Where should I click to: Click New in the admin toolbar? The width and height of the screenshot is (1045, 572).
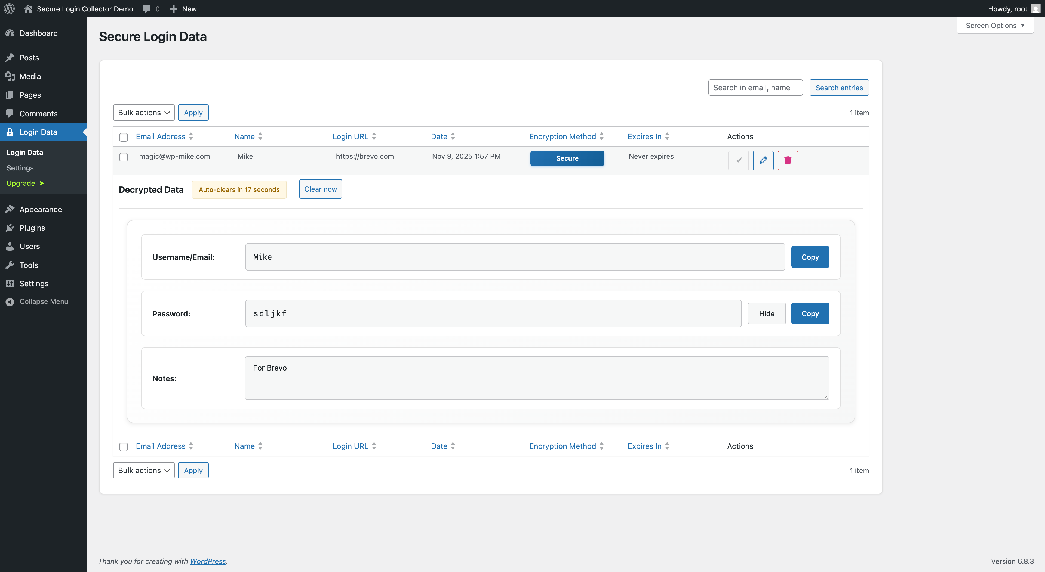point(183,8)
